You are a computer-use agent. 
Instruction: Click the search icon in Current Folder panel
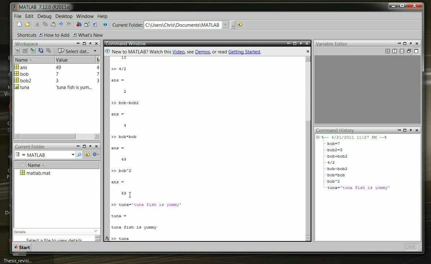[79, 155]
